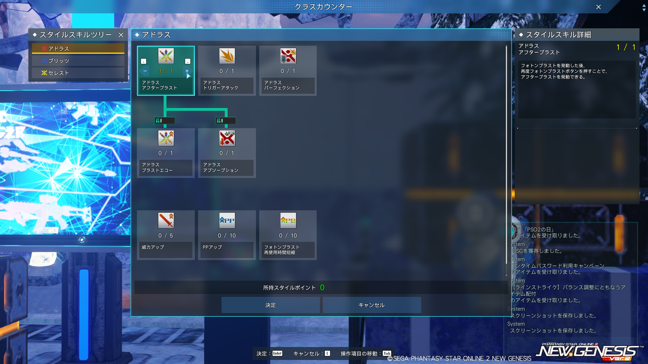Click the Tab key hint for 操作項目の移動
648x364 pixels.
point(387,353)
